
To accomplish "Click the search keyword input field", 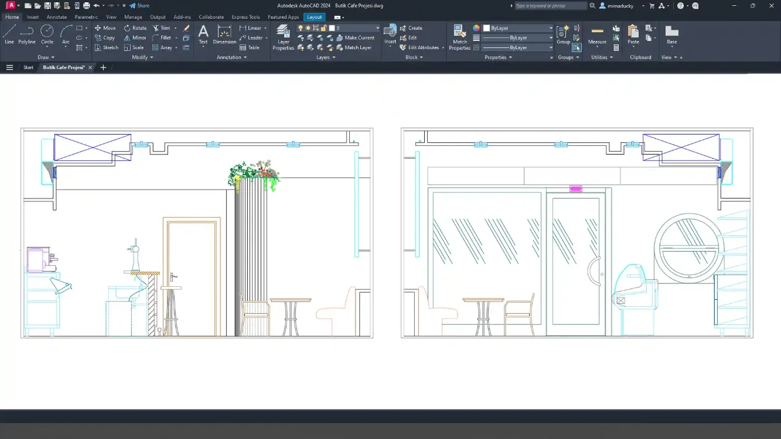I will (550, 5).
